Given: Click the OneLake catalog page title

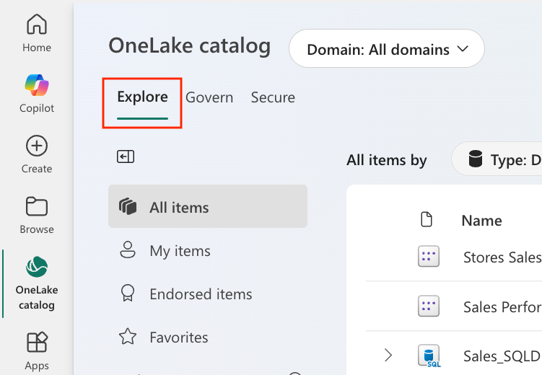Looking at the screenshot, I should point(189,46).
